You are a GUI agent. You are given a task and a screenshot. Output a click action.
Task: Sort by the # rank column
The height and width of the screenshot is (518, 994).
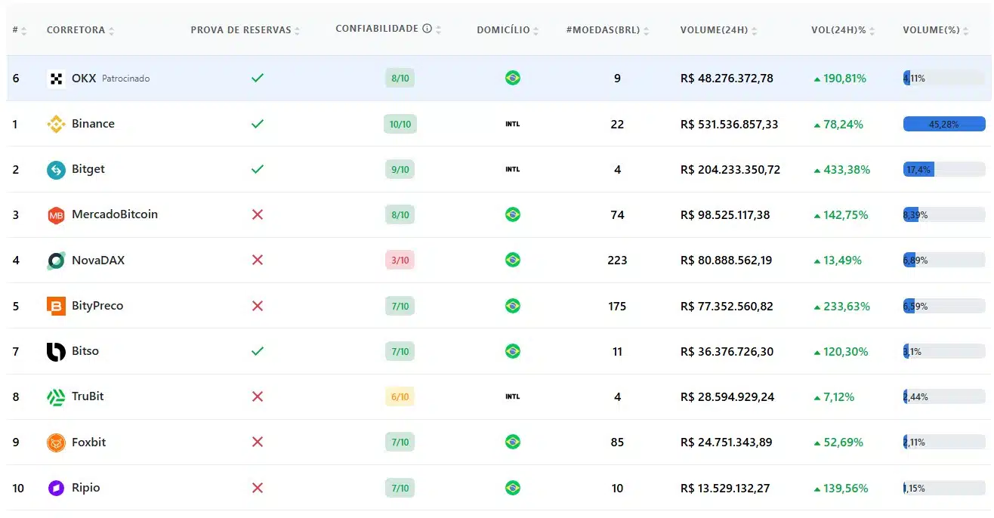20,30
